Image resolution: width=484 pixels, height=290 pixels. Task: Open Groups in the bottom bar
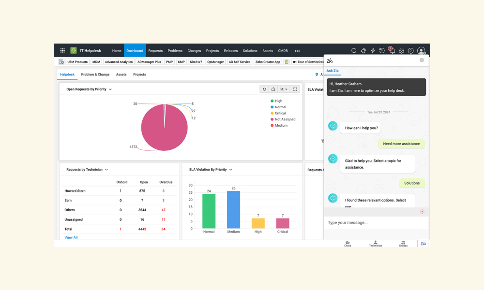tap(403, 244)
